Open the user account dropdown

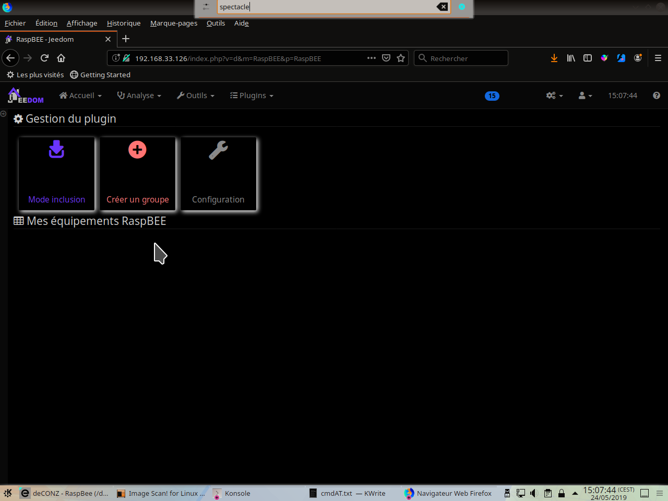585,96
